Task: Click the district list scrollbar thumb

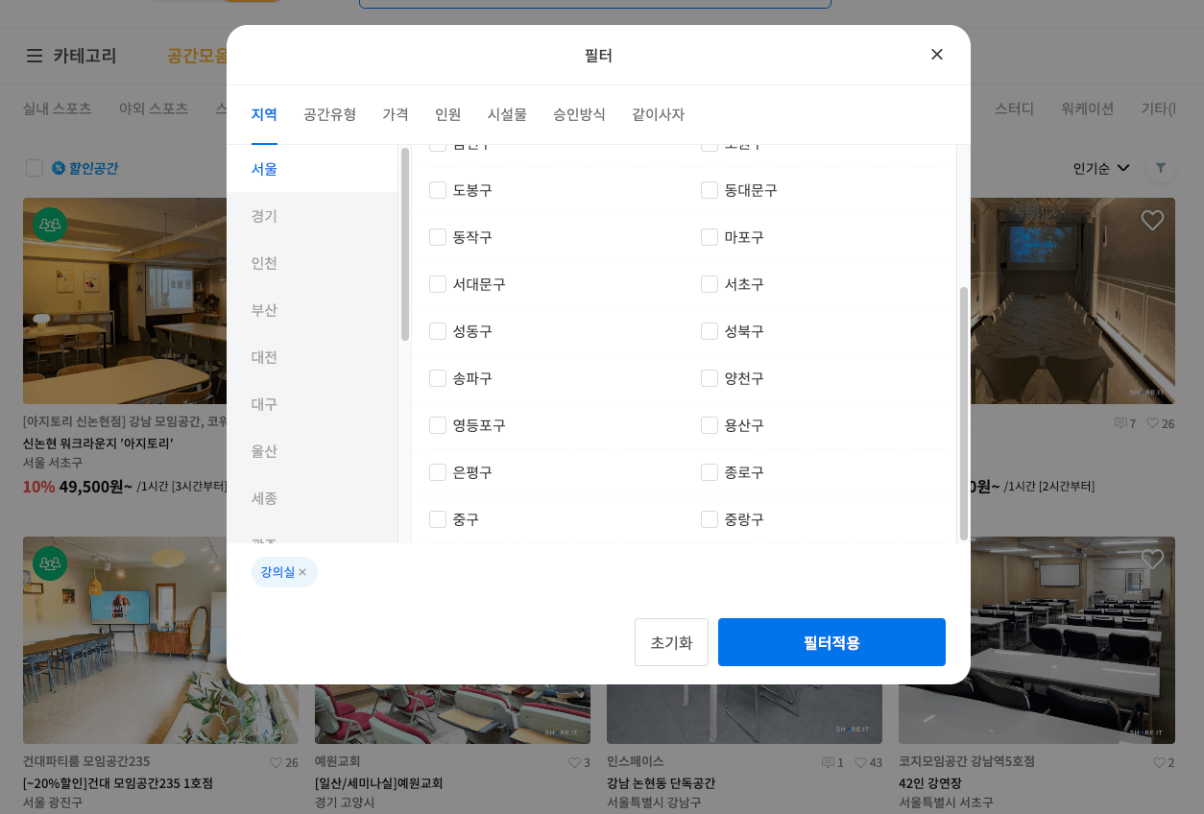Action: point(964,413)
